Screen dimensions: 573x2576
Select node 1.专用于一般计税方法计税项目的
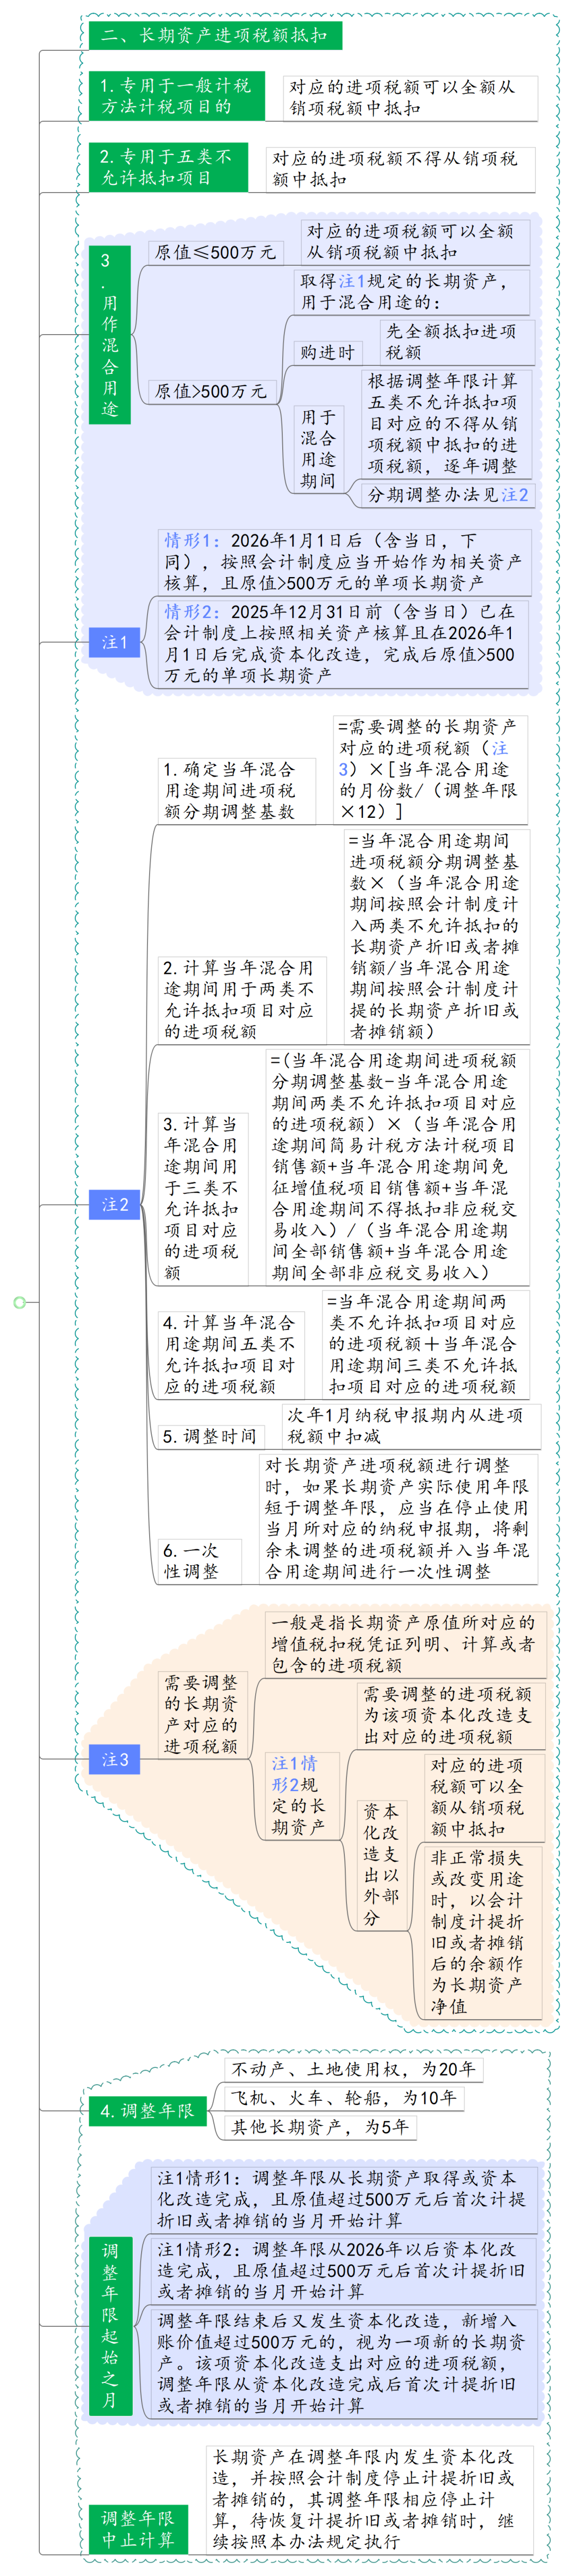click(x=176, y=96)
